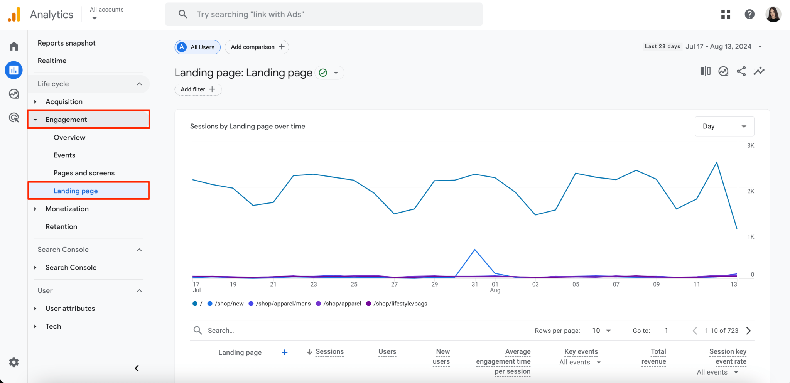Image resolution: width=790 pixels, height=383 pixels.
Task: Open the Home icon in left navigation
Action: click(x=14, y=46)
